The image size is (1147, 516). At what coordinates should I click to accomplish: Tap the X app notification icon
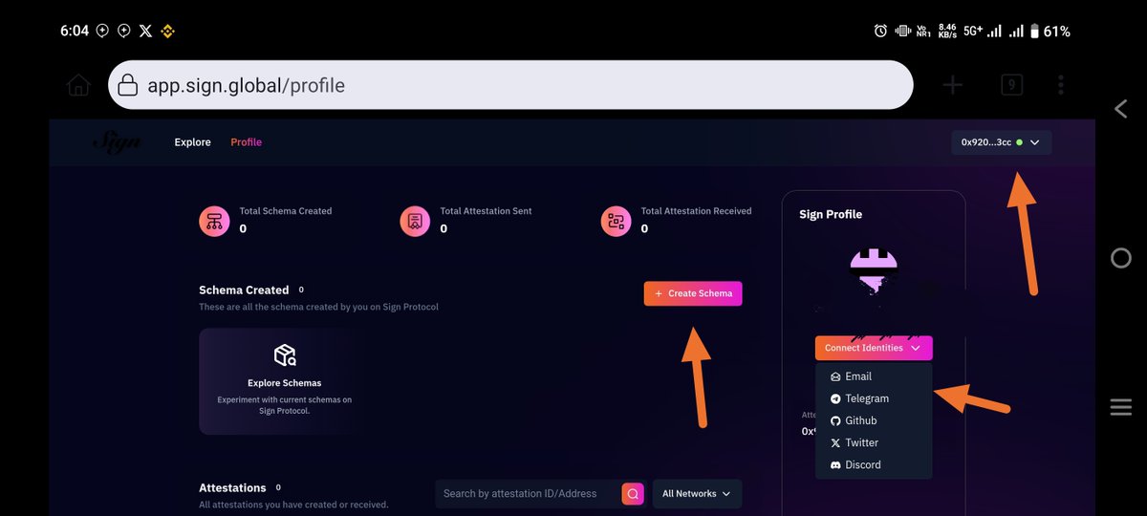[145, 31]
